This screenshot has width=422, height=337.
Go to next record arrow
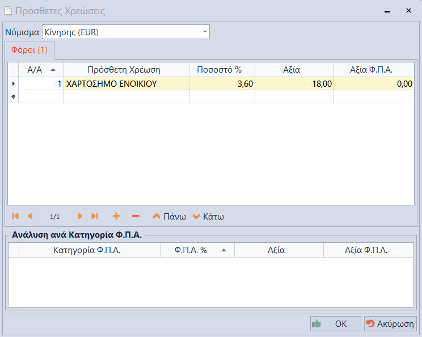[80, 216]
